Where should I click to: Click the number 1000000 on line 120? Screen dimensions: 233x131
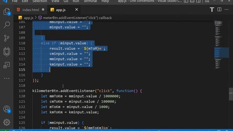111,96
